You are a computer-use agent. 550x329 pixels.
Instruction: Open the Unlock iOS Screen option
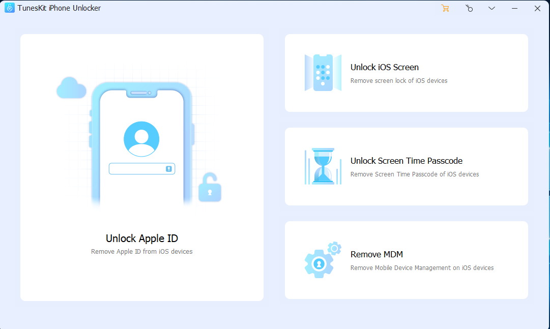pos(406,73)
